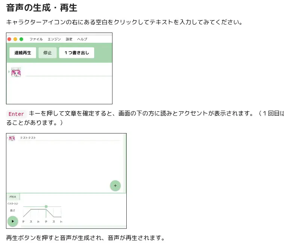Click the horizontal scrollbar under the mora labels
Viewport: 284px width, 243px height.
click(74, 227)
